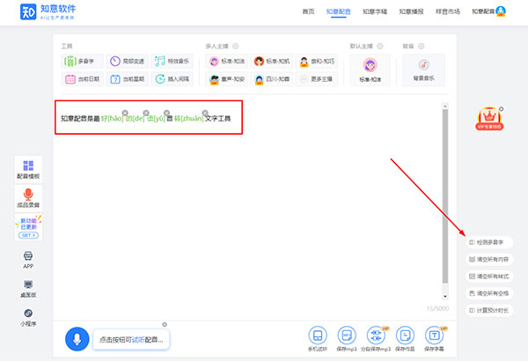The width and height of the screenshot is (528, 361).
Task: Remove the pinyin tag on 转[zhuǎn]
Action: click(205, 113)
